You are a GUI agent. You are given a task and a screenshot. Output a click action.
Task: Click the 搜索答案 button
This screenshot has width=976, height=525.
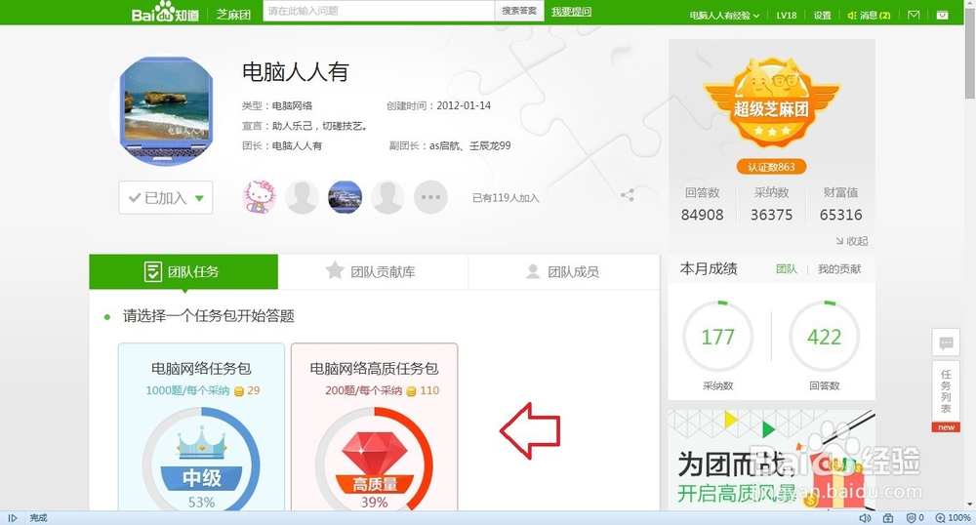click(519, 11)
